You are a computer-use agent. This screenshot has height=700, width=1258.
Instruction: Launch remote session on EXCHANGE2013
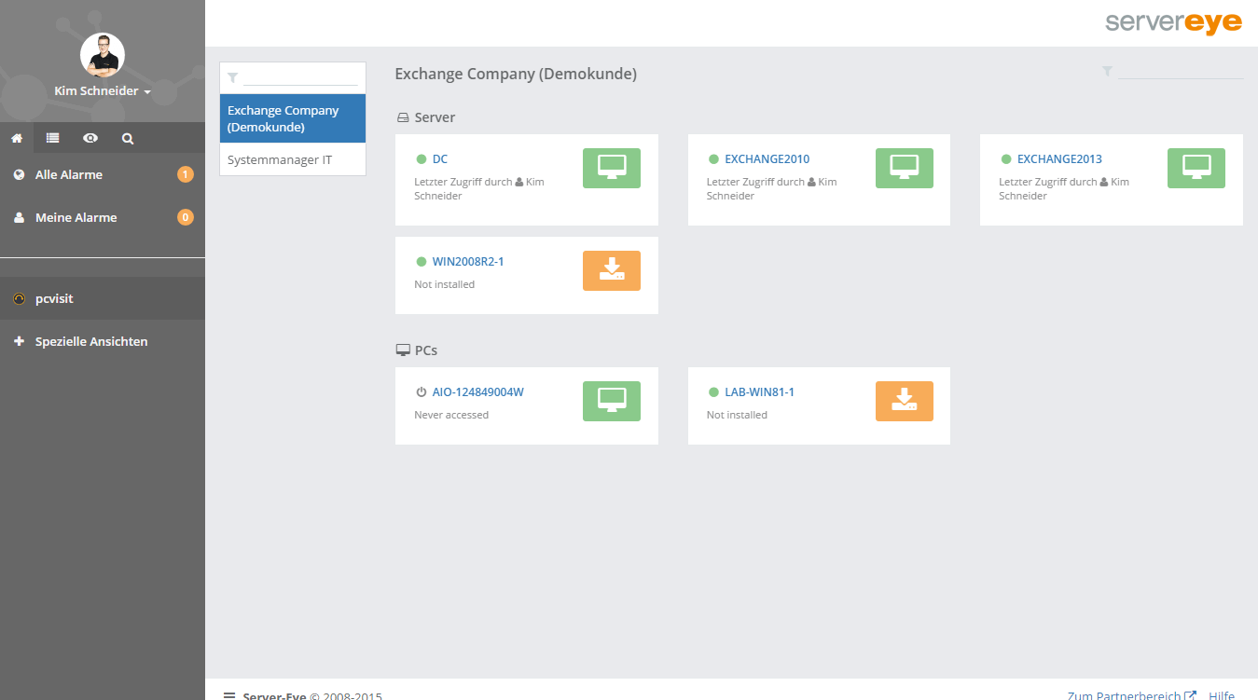click(1196, 168)
